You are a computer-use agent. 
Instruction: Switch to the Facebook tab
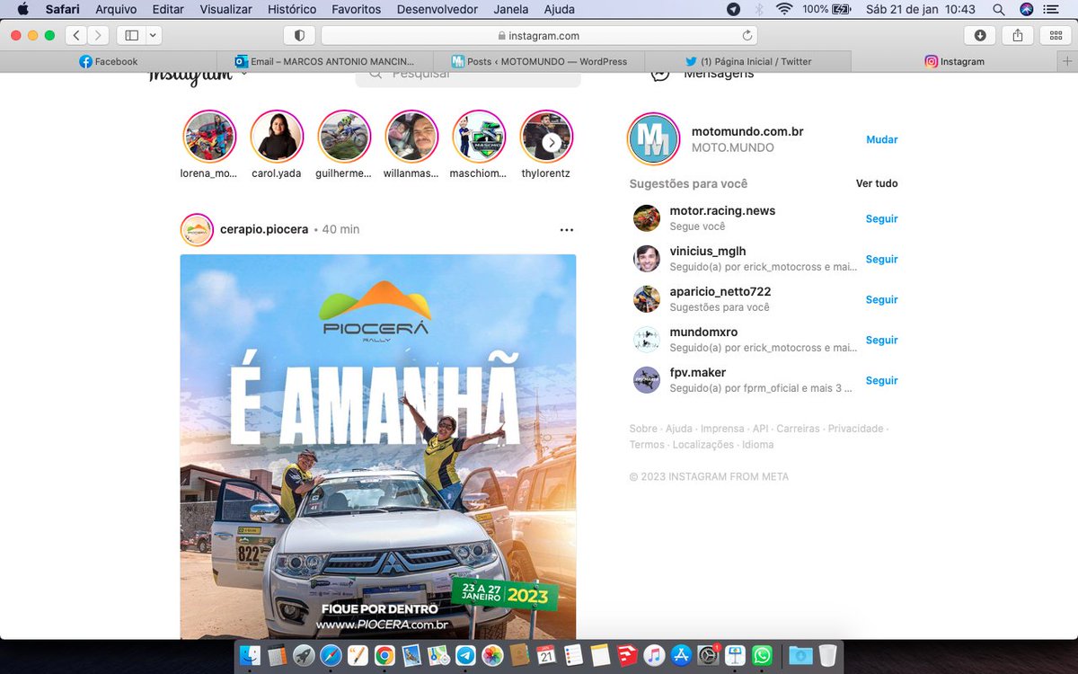tap(109, 61)
